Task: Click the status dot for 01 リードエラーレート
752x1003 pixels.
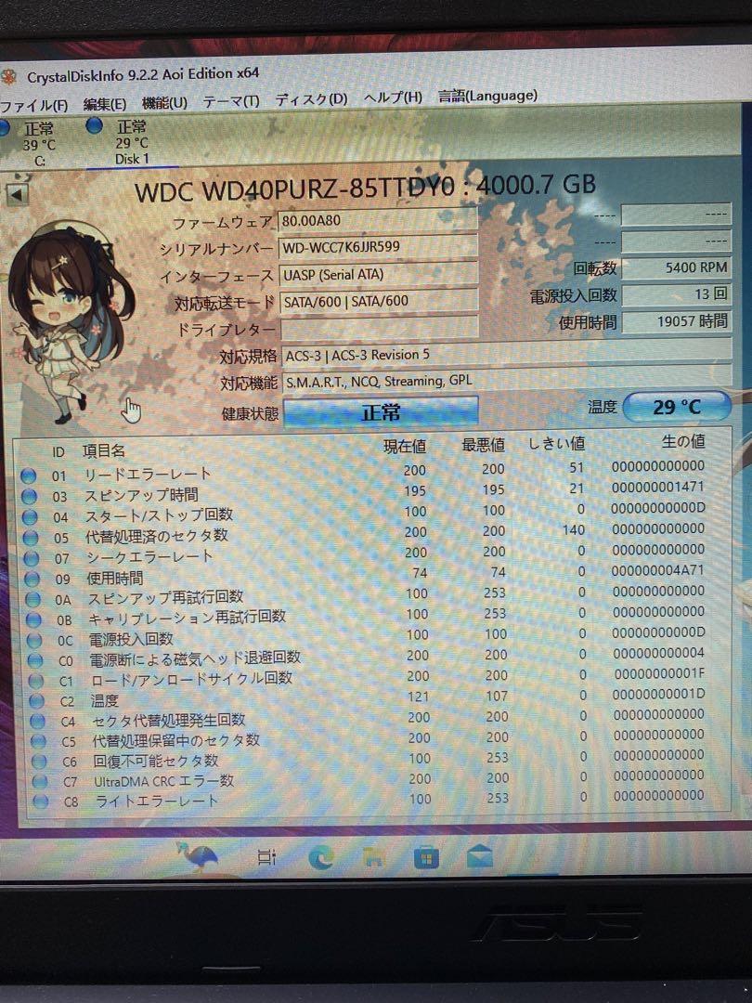Action: click(x=28, y=475)
